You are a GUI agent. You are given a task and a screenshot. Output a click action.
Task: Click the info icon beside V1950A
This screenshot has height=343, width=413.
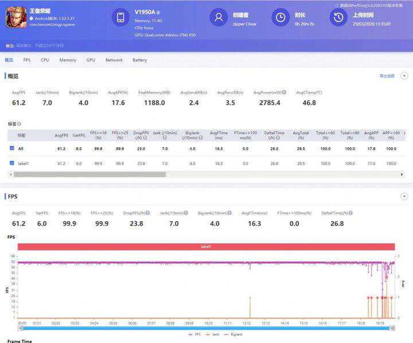point(158,12)
